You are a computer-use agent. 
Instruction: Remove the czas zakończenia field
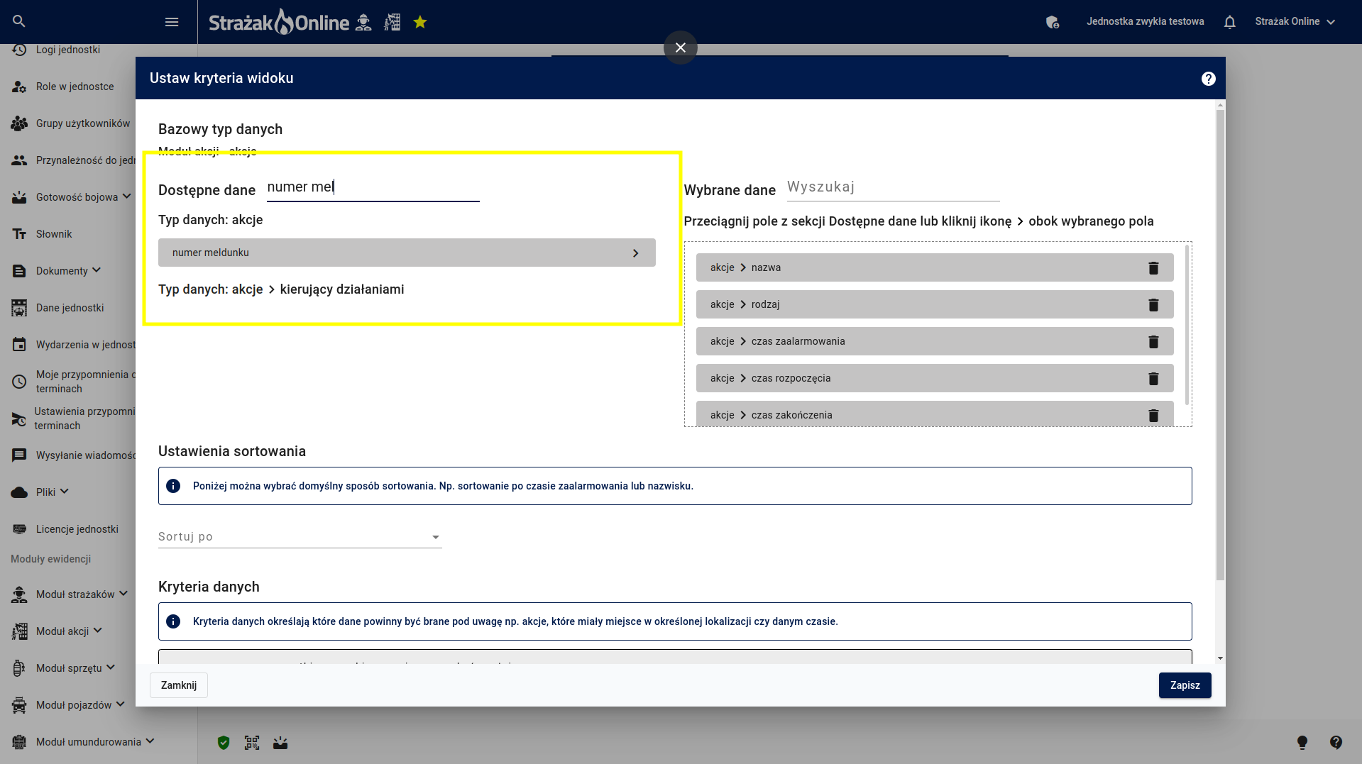point(1153,415)
